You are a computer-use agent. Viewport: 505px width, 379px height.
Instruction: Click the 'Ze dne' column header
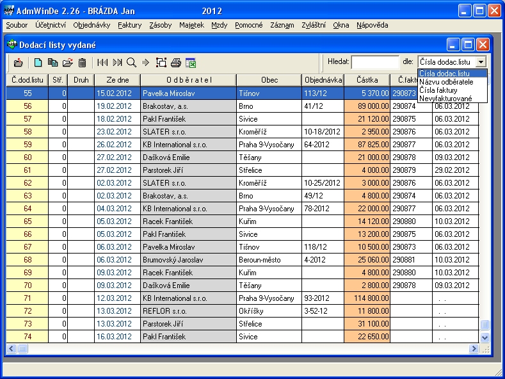click(118, 80)
